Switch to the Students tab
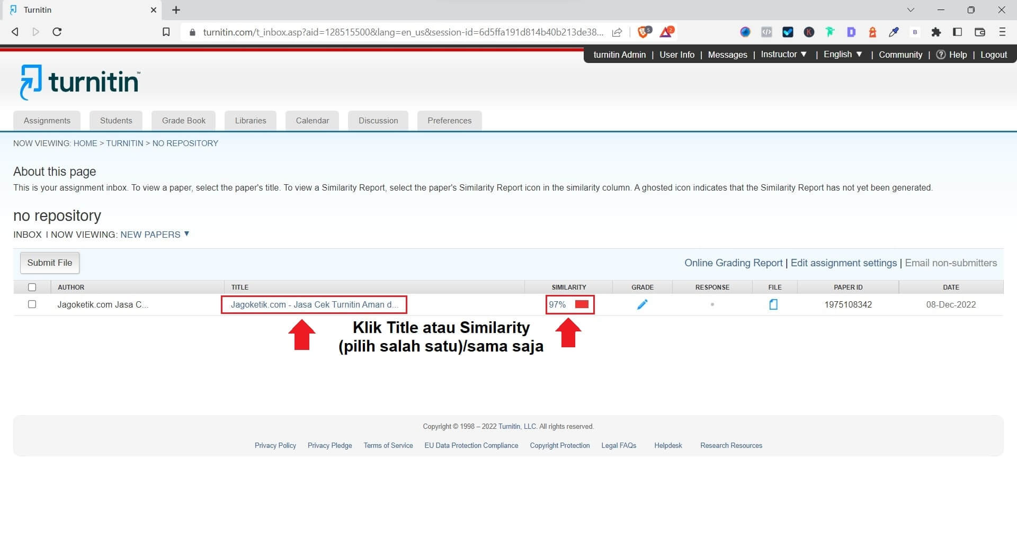Viewport: 1017px width, 540px height. click(x=116, y=120)
